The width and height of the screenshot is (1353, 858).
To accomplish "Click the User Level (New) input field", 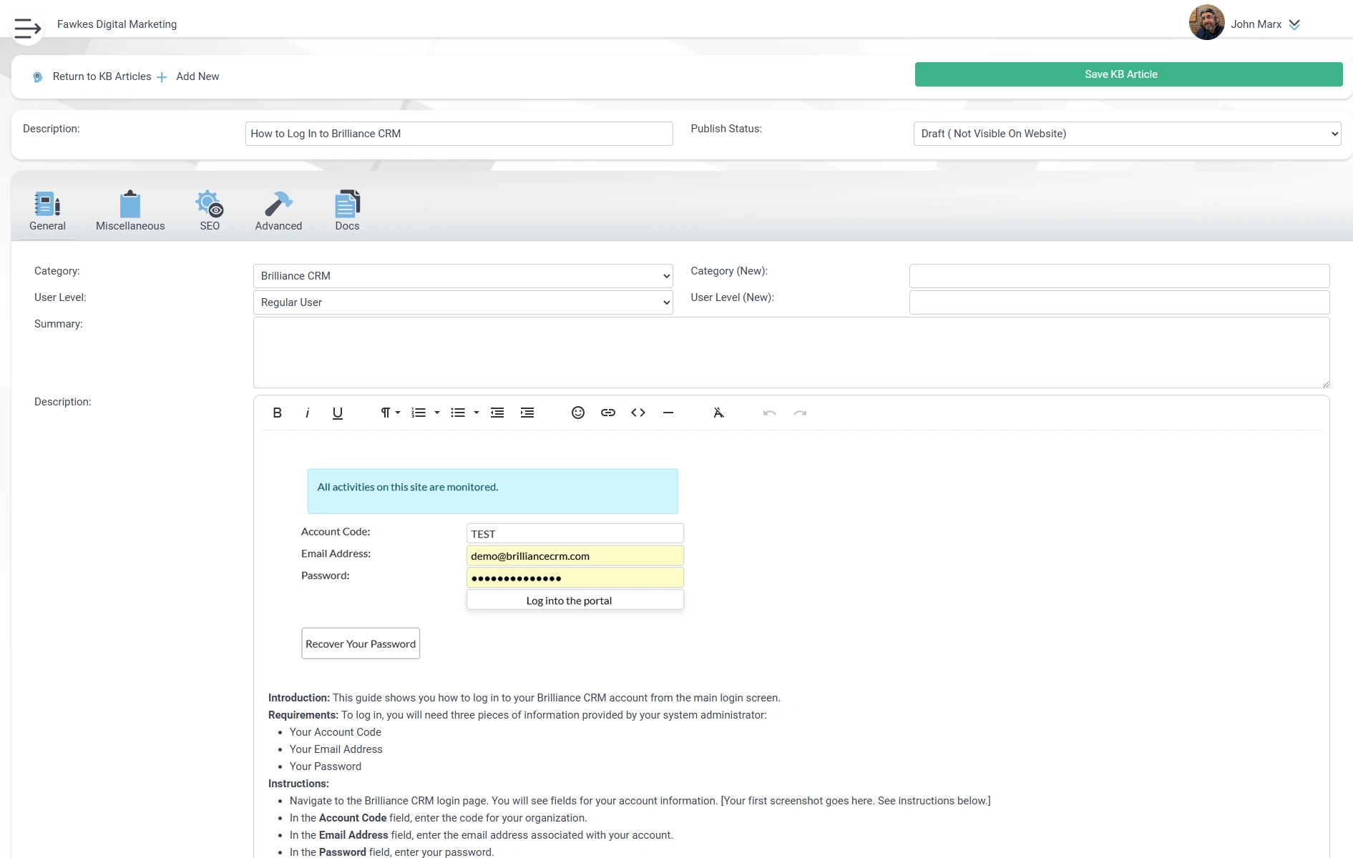I will click(1119, 302).
